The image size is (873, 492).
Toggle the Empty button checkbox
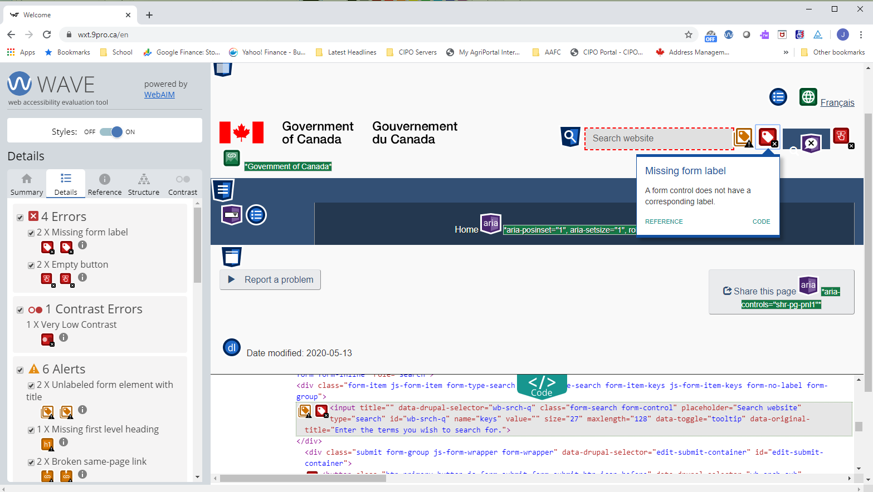click(x=31, y=265)
